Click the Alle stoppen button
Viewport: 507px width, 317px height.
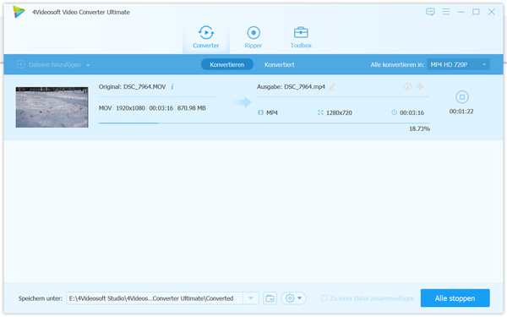(455, 298)
